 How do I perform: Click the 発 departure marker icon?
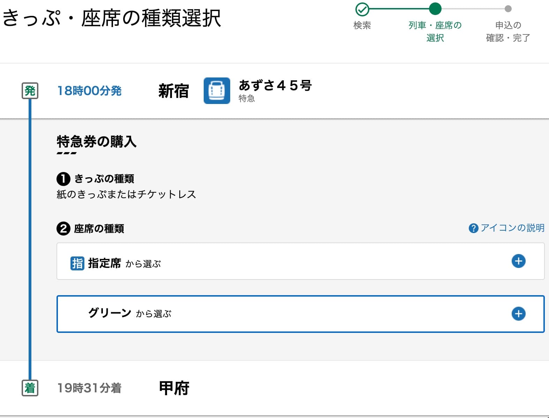(30, 91)
